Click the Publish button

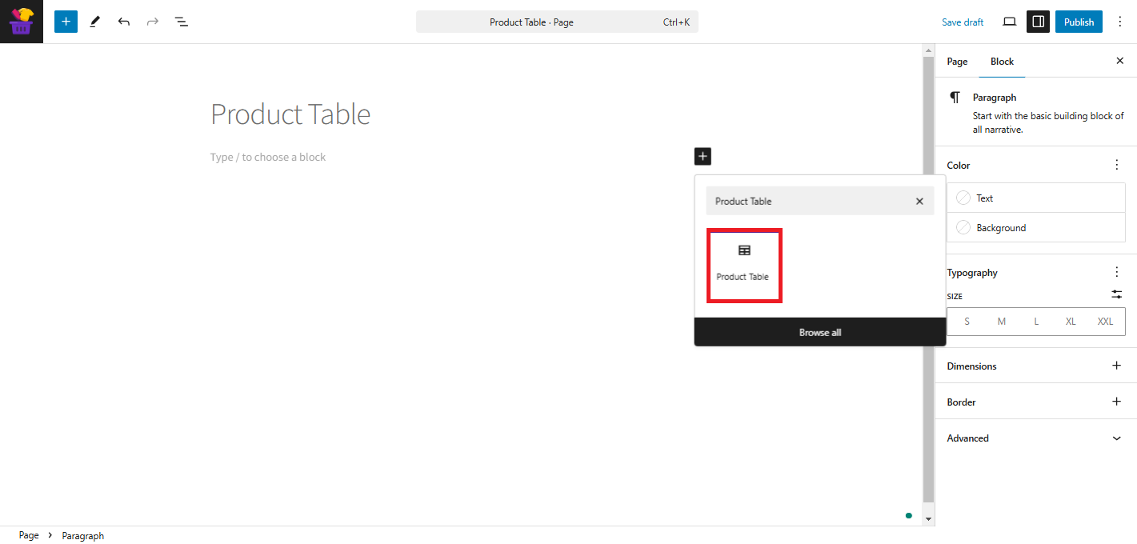[1079, 22]
